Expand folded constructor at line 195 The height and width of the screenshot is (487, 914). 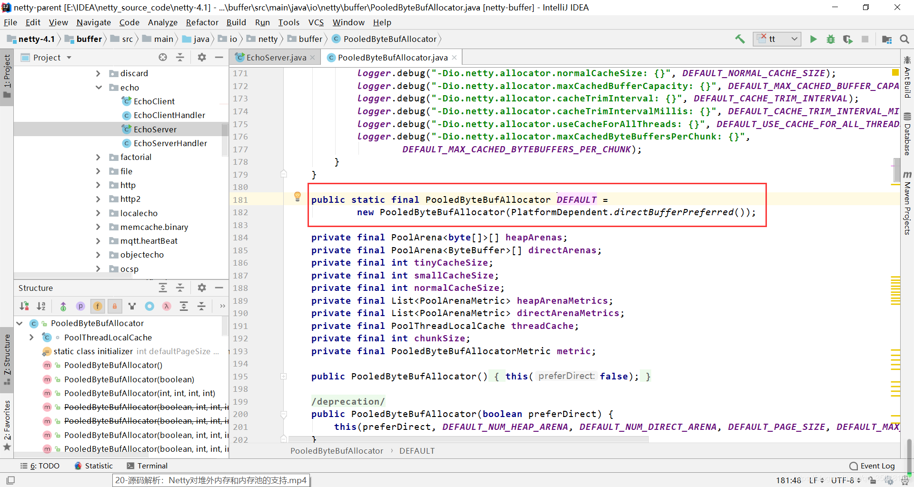tap(284, 377)
